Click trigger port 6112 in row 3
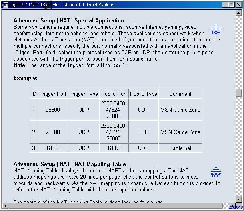 (53, 148)
